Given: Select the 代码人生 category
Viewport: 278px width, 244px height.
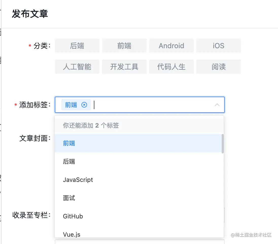Looking at the screenshot, I should coord(171,67).
